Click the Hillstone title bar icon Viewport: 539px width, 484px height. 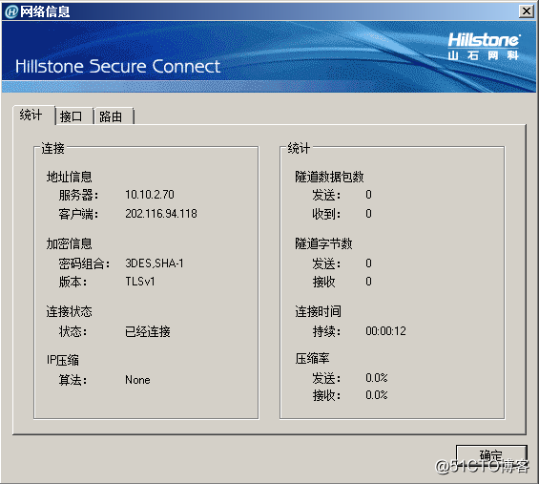click(x=11, y=11)
